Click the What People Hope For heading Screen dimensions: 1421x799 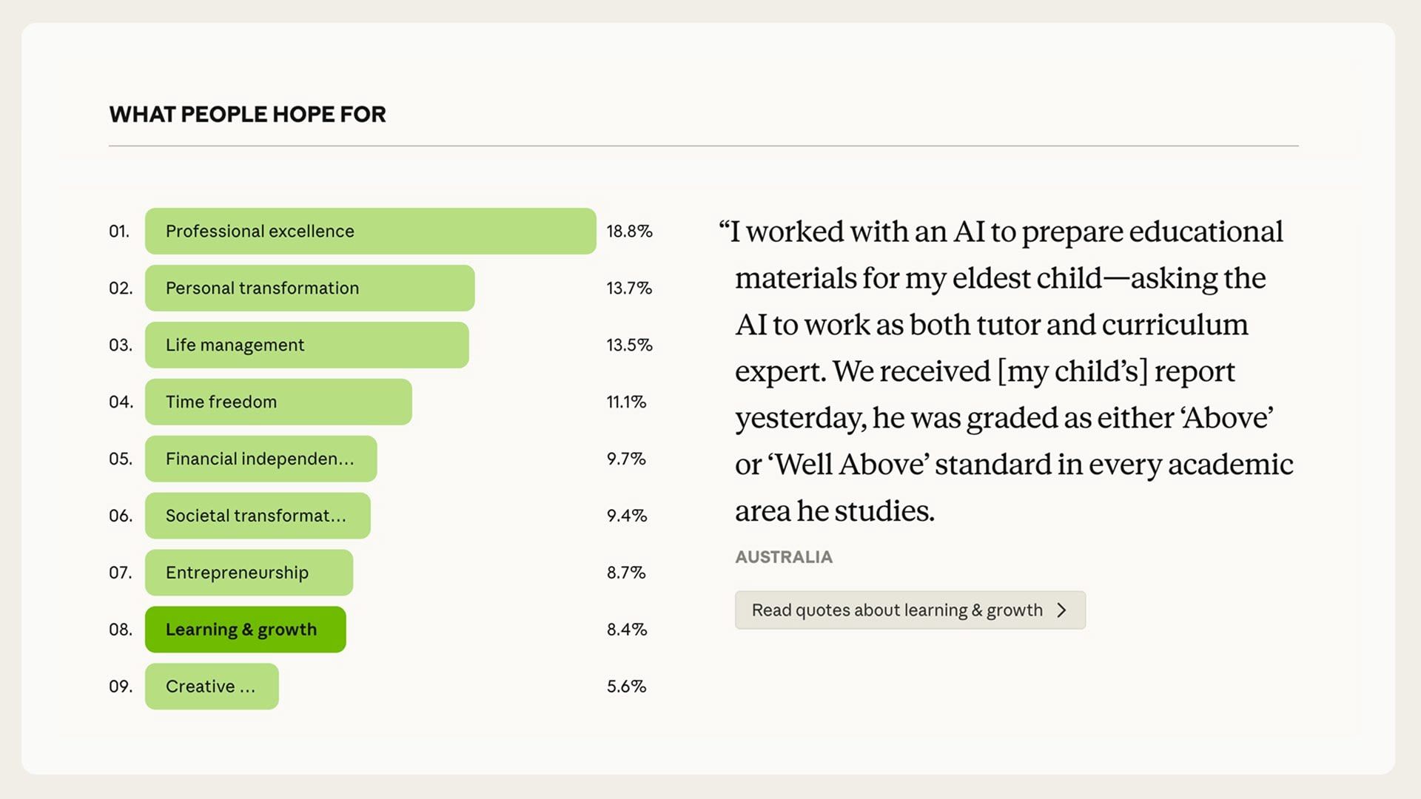click(247, 114)
